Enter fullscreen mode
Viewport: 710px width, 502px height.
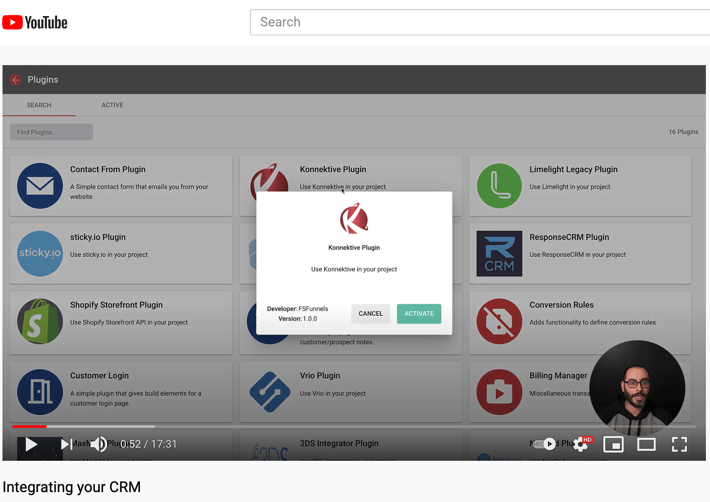coord(679,444)
